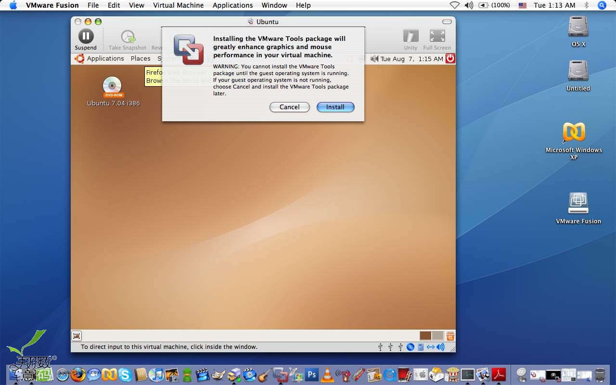
Task: Click the AirPort Wi-Fi menu bar icon
Action: point(455,5)
